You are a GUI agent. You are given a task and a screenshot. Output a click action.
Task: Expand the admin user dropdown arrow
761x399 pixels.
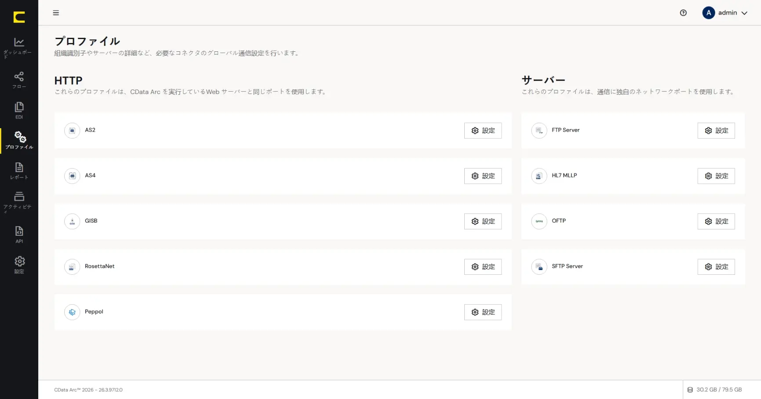coord(744,13)
